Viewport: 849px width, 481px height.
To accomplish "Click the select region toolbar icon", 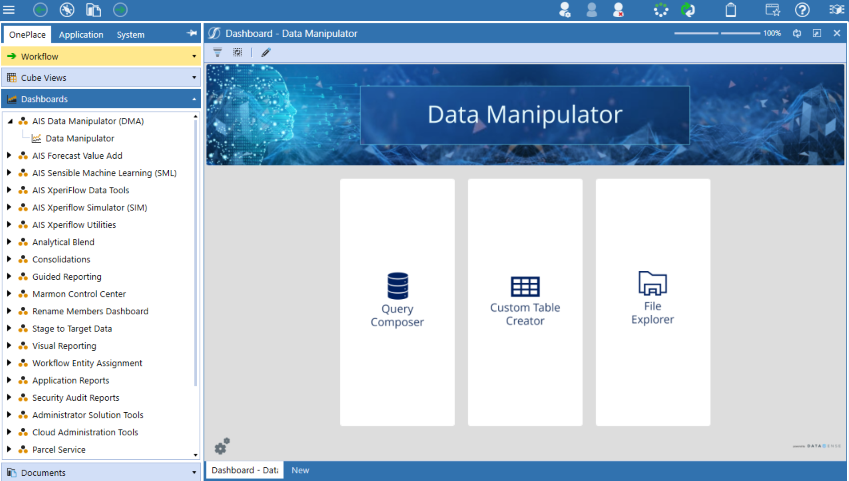I will [x=238, y=52].
